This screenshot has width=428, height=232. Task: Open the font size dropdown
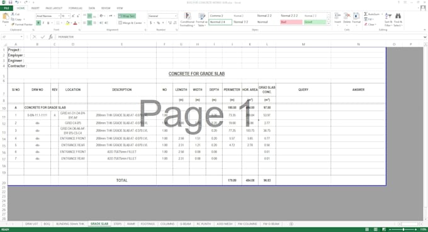tap(69, 16)
